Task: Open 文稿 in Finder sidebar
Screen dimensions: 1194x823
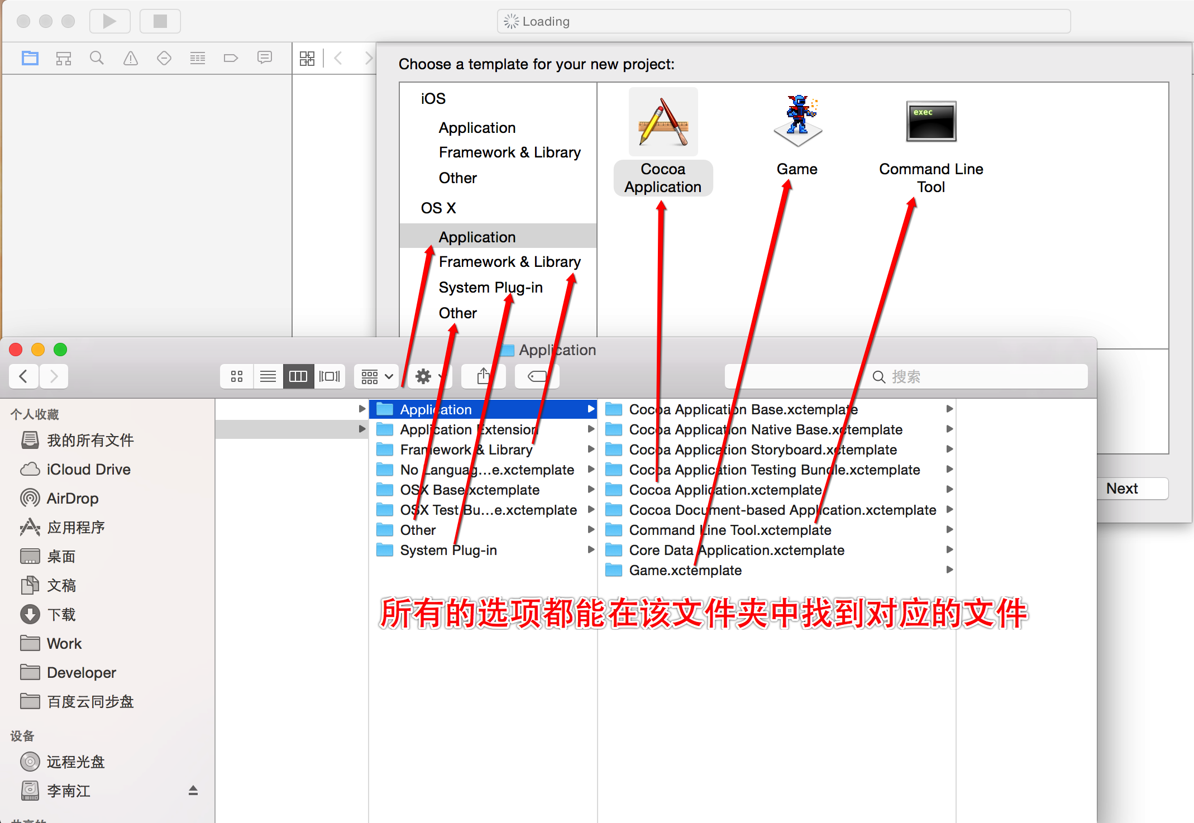Action: coord(61,585)
